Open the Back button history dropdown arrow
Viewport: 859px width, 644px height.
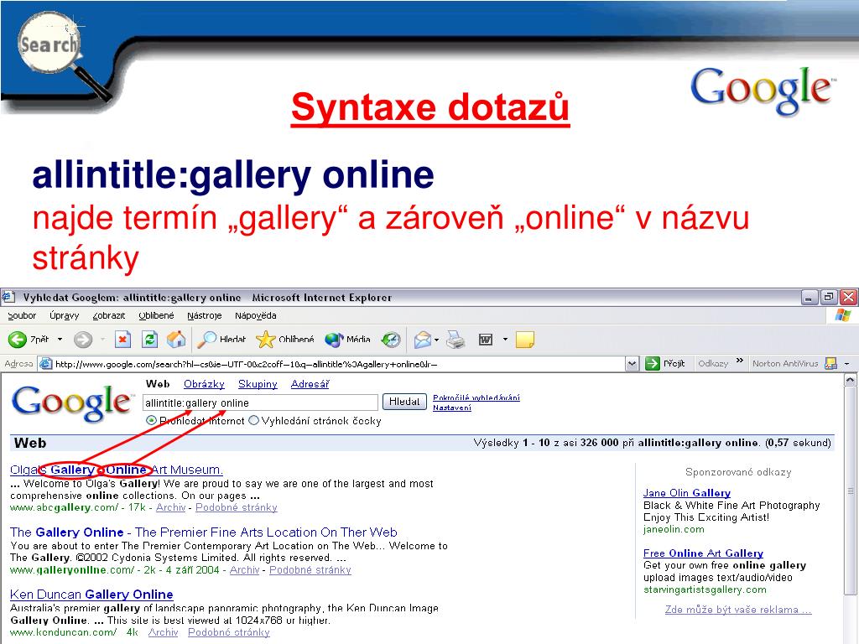60,340
